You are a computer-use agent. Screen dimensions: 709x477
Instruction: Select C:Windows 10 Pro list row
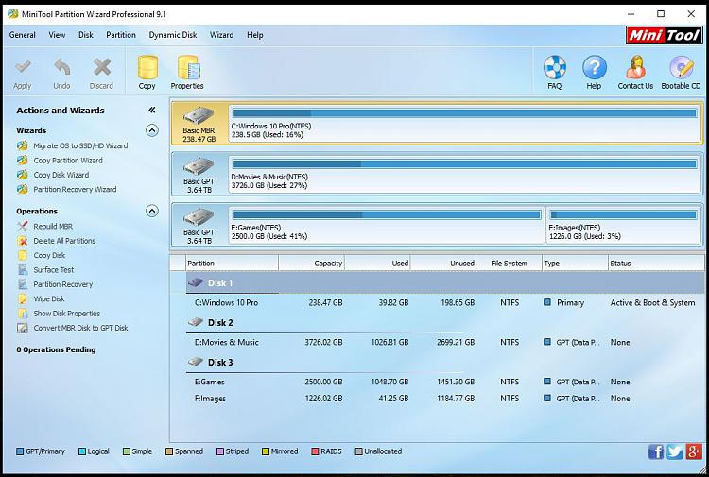[445, 302]
